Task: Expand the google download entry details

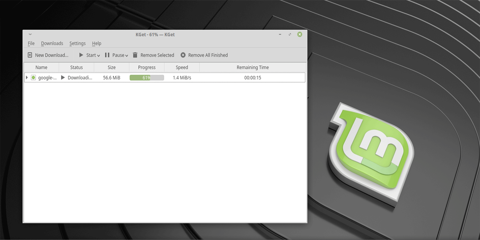Action: click(x=26, y=77)
